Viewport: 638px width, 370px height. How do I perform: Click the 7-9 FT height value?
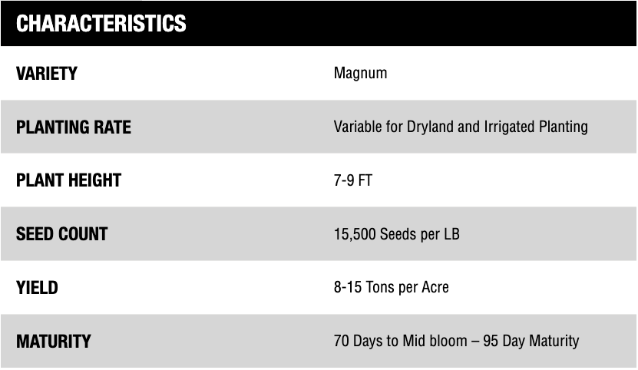[353, 180]
